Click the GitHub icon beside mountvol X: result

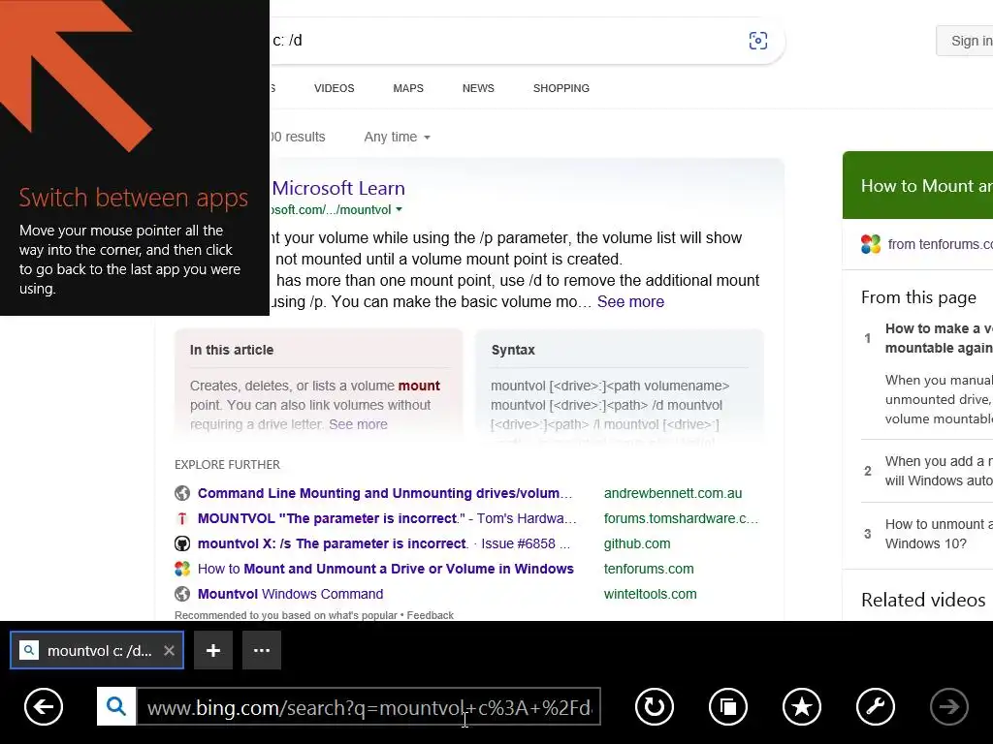point(182,544)
